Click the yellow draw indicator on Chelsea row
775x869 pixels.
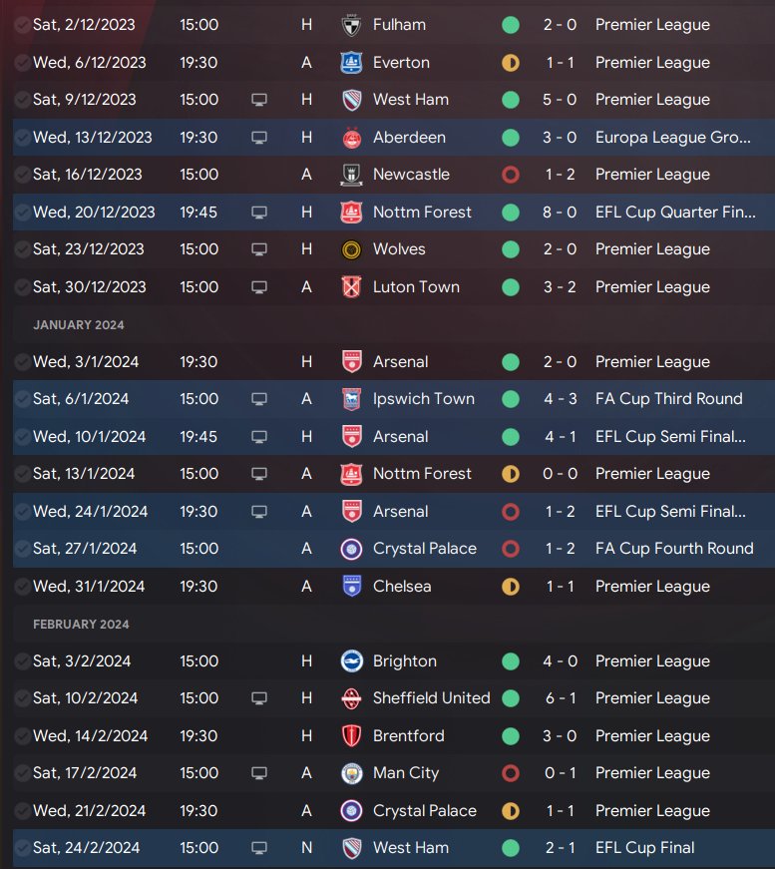tap(511, 587)
